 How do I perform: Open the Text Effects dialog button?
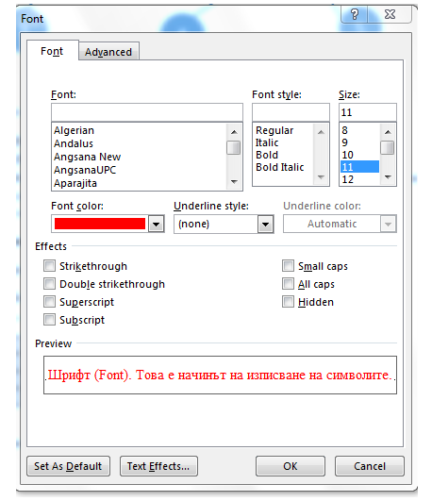click(x=158, y=466)
